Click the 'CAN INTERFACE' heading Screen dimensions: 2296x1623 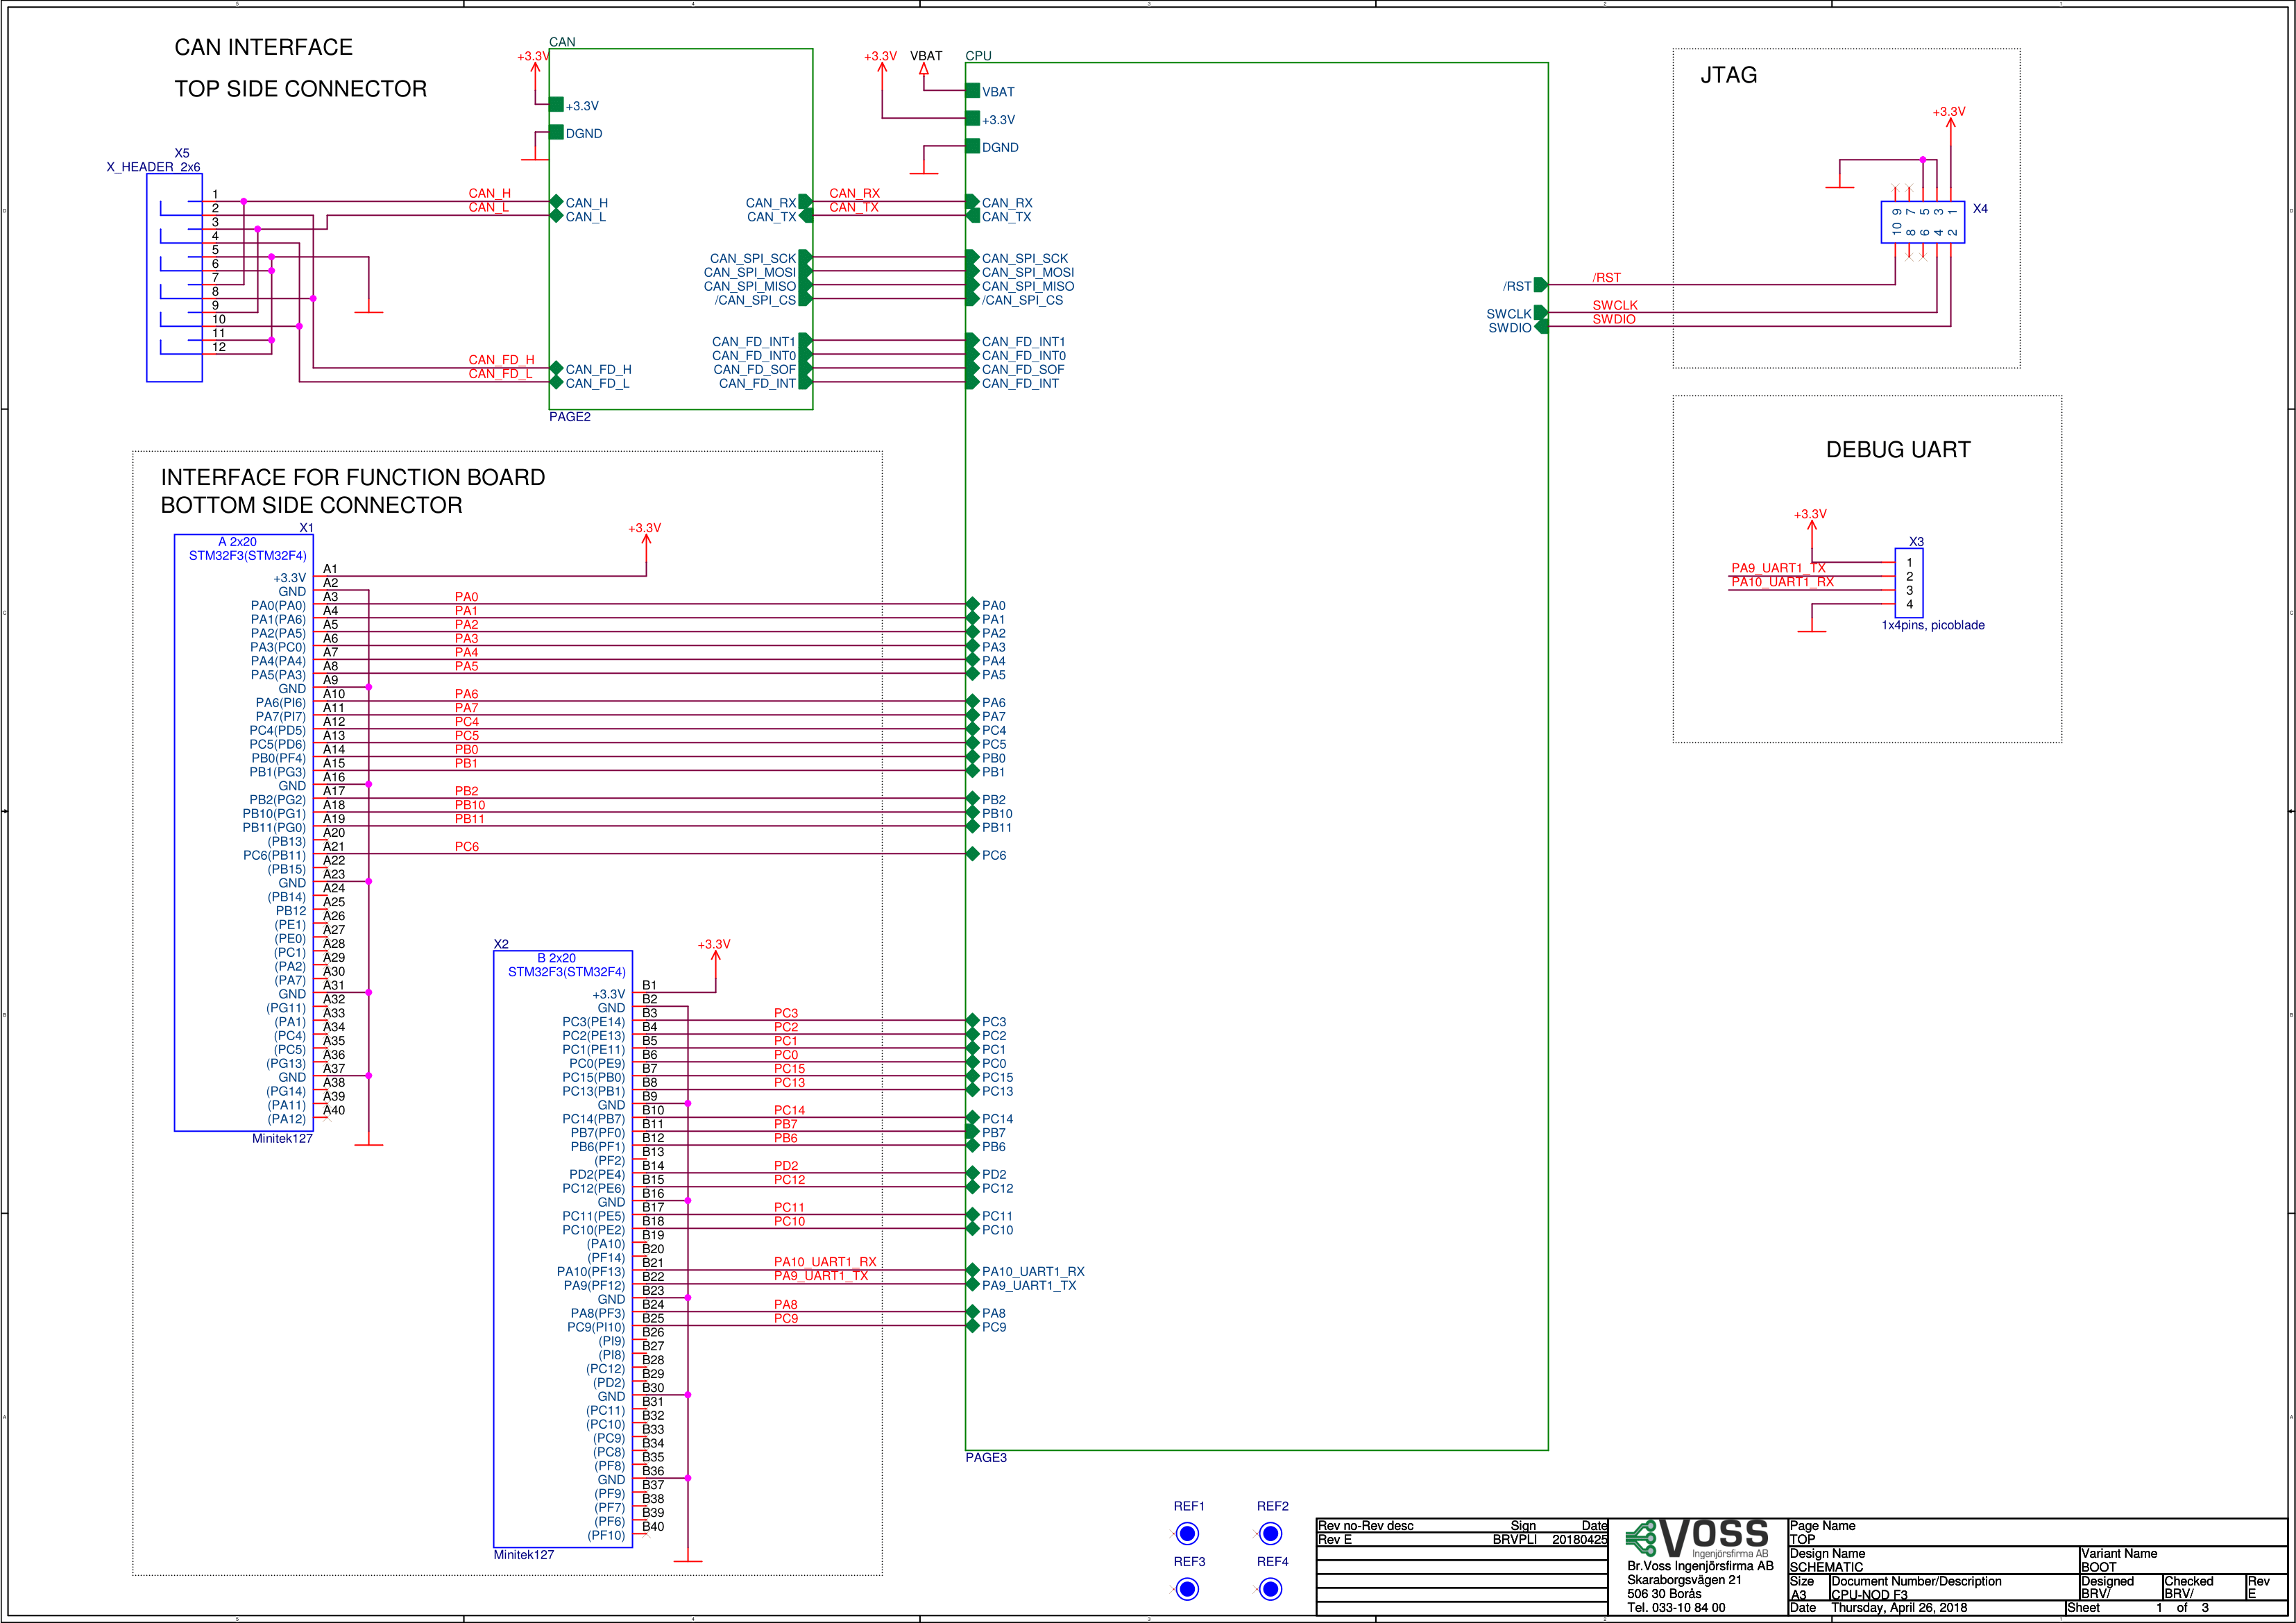tap(263, 47)
